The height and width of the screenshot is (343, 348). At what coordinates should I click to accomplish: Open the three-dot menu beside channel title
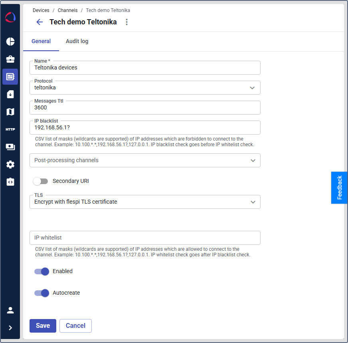[x=127, y=22]
